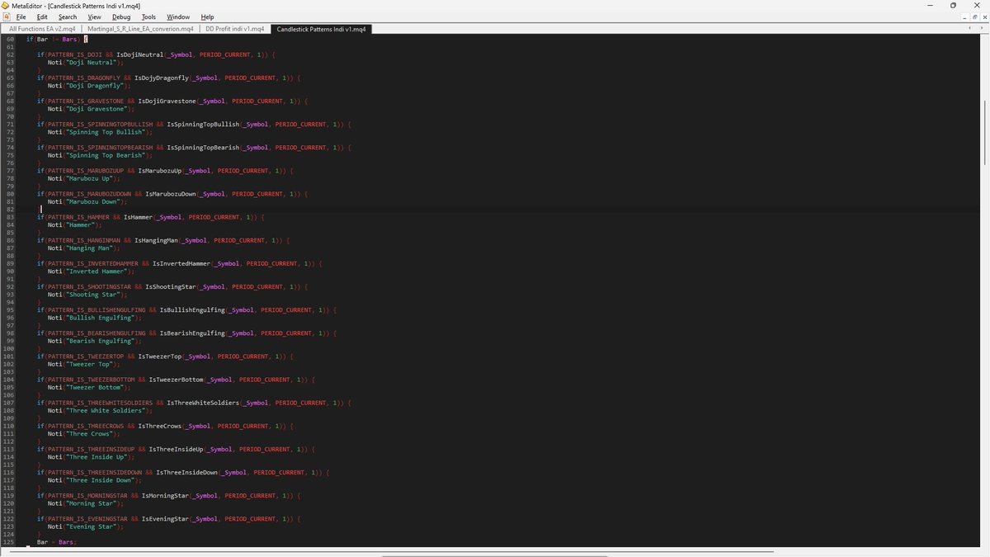Image resolution: width=990 pixels, height=557 pixels.
Task: Click the vertical scrollbar thumb
Action: tap(985, 131)
